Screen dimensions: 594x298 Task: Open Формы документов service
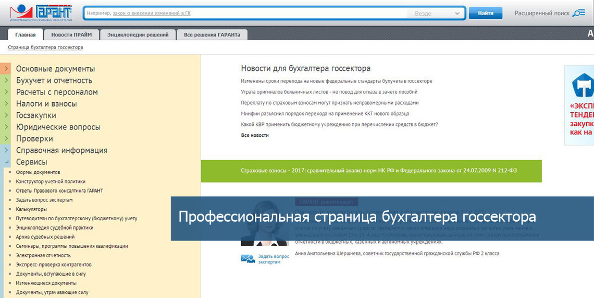38,172
